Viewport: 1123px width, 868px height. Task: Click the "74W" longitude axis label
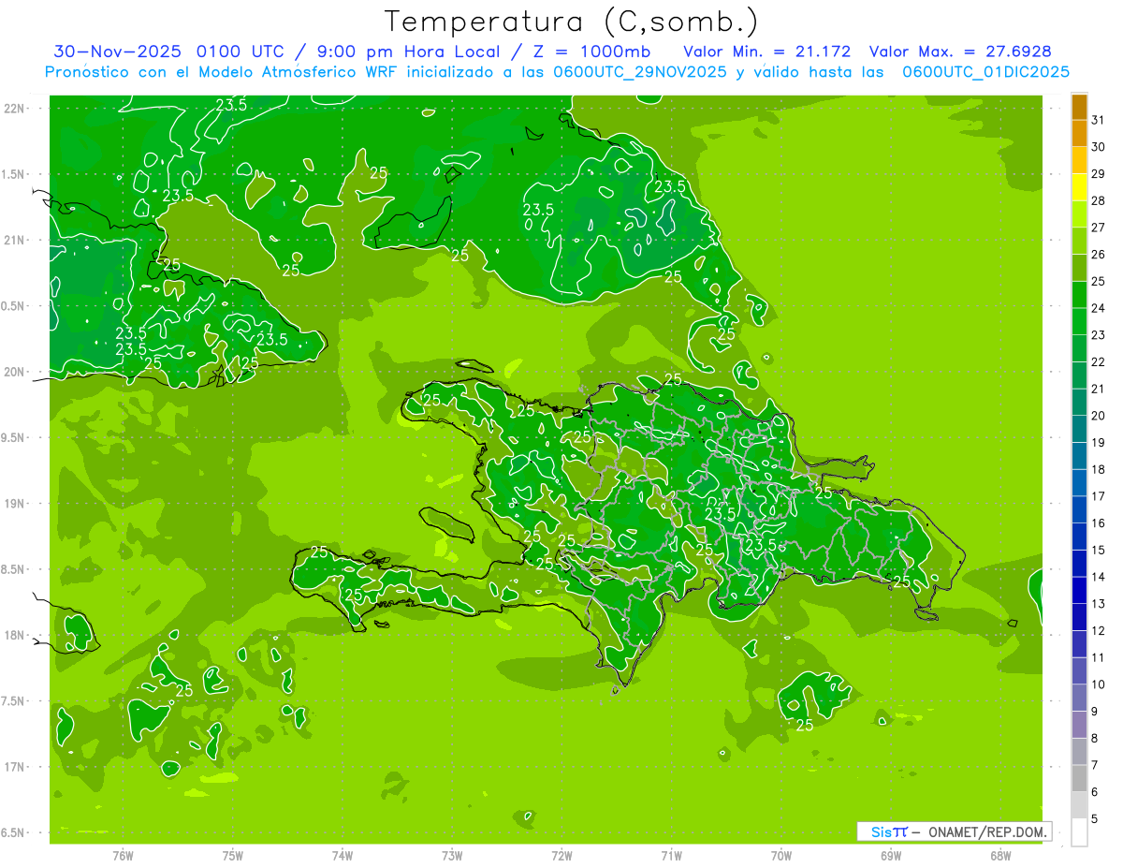click(342, 855)
